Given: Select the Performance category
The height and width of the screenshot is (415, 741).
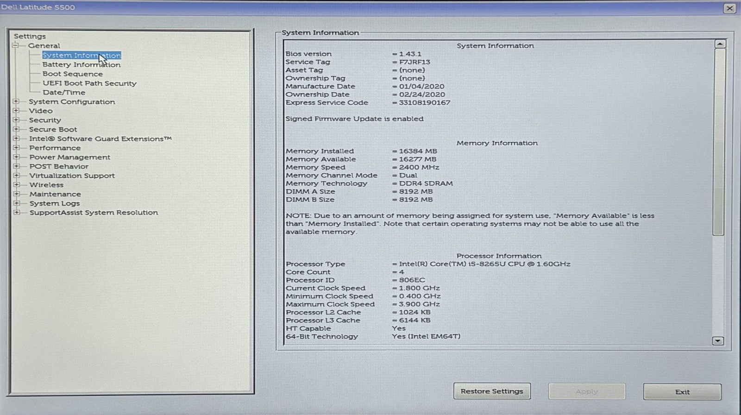Looking at the screenshot, I should [55, 148].
